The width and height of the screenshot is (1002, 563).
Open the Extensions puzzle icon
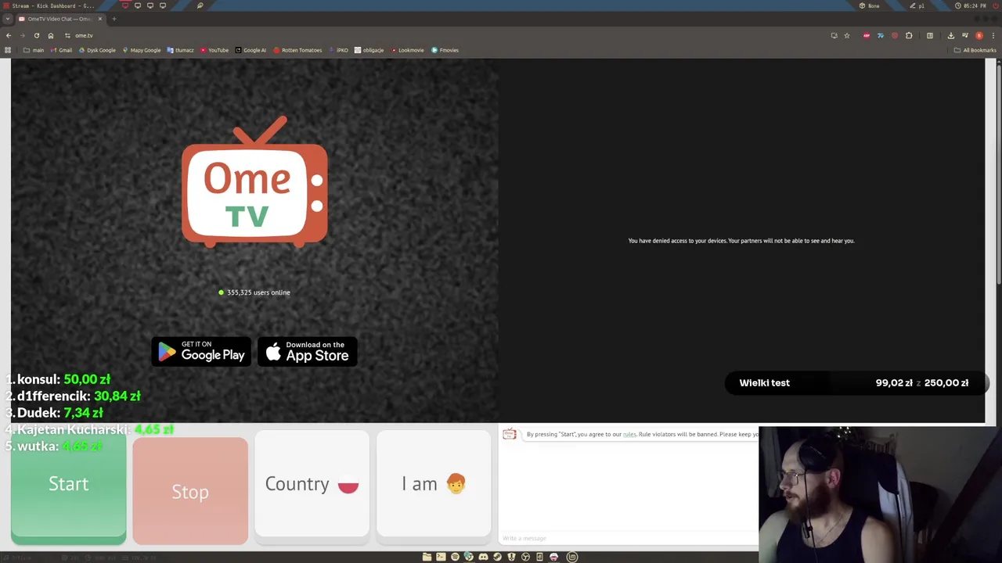pos(909,35)
